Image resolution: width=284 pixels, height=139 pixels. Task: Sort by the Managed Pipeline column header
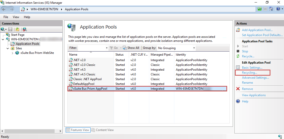tap(161, 54)
